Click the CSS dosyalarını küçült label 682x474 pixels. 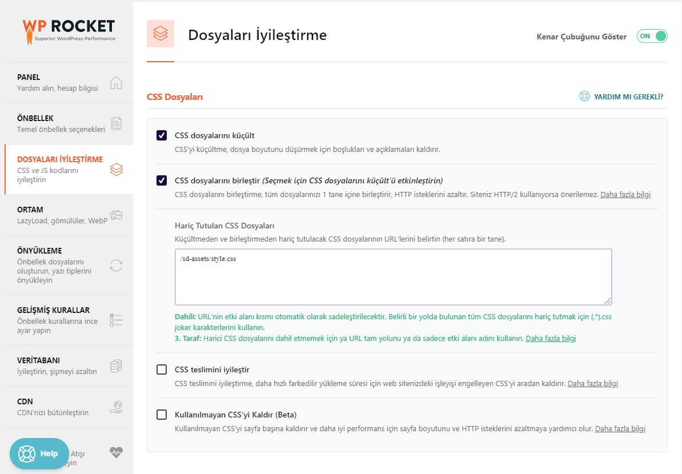coord(214,136)
